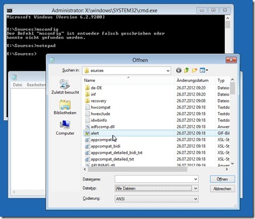255x219 pixels.
Task: Expand the Codierung ANSI dropdown
Action: [156, 199]
